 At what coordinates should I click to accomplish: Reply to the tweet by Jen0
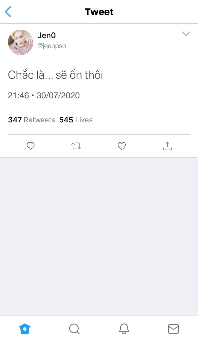[x=31, y=146]
